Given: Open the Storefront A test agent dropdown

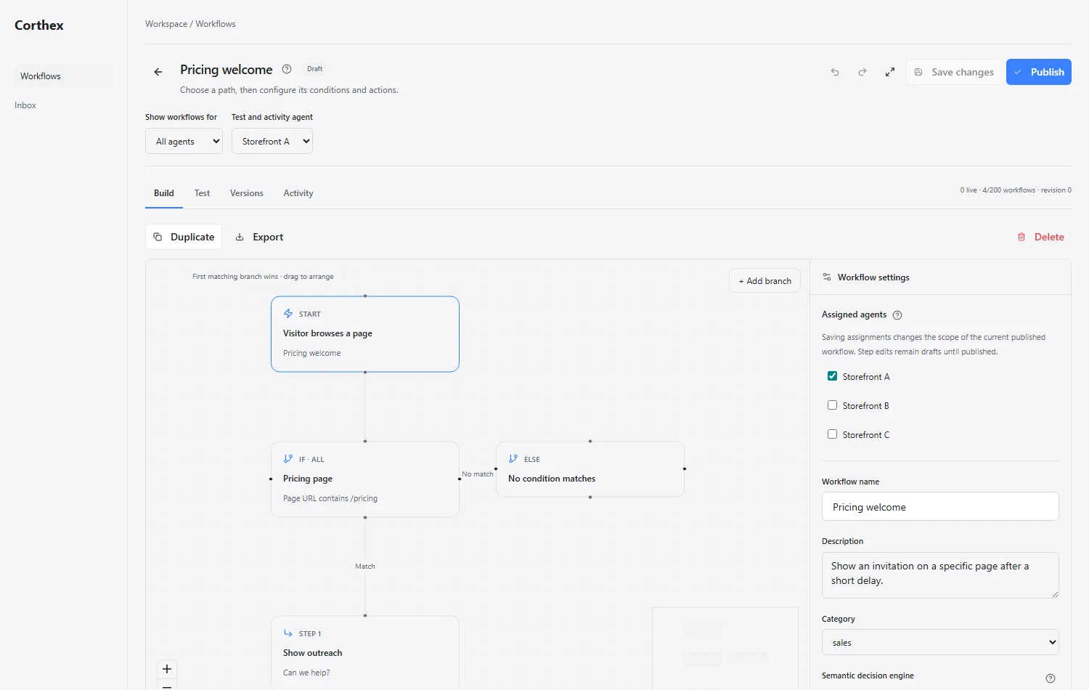Looking at the screenshot, I should pos(272,142).
